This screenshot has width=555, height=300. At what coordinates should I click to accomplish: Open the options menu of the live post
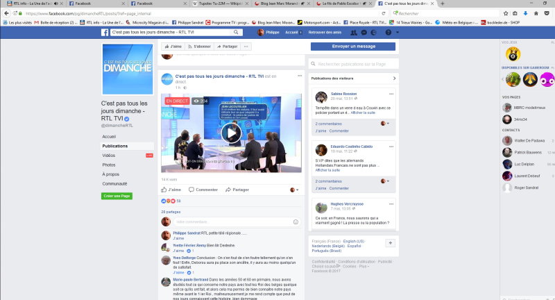click(x=300, y=76)
